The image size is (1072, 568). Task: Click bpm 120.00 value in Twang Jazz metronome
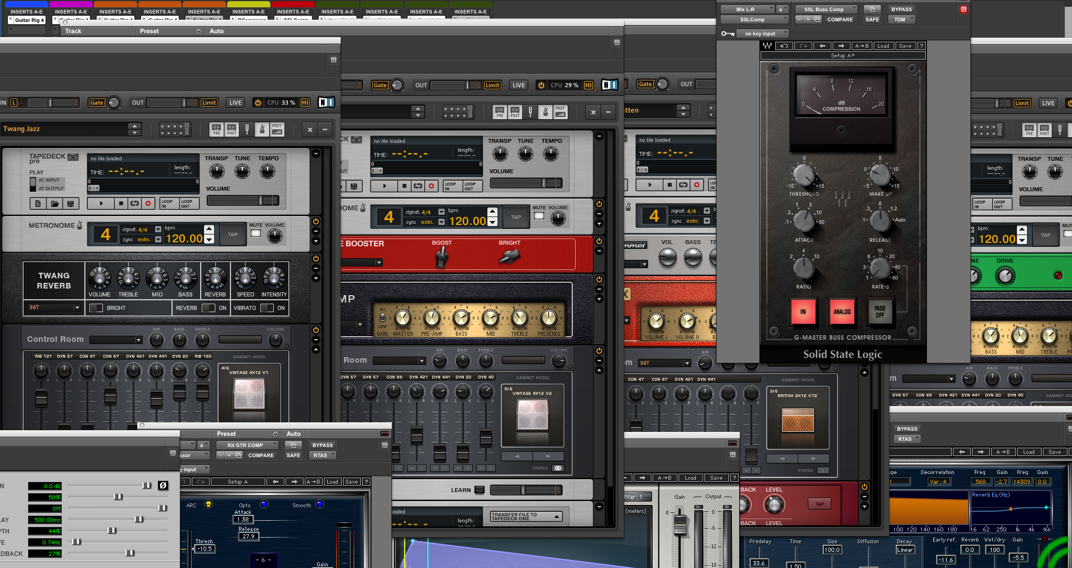(x=184, y=238)
